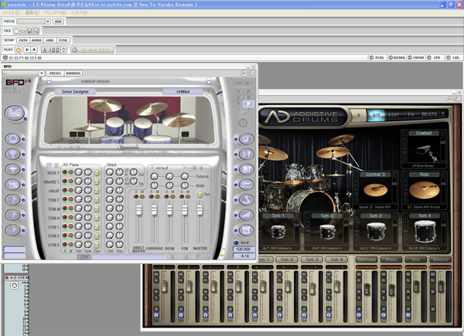
Task: Click the open file icon in FILE toolbar
Action: 22,31
